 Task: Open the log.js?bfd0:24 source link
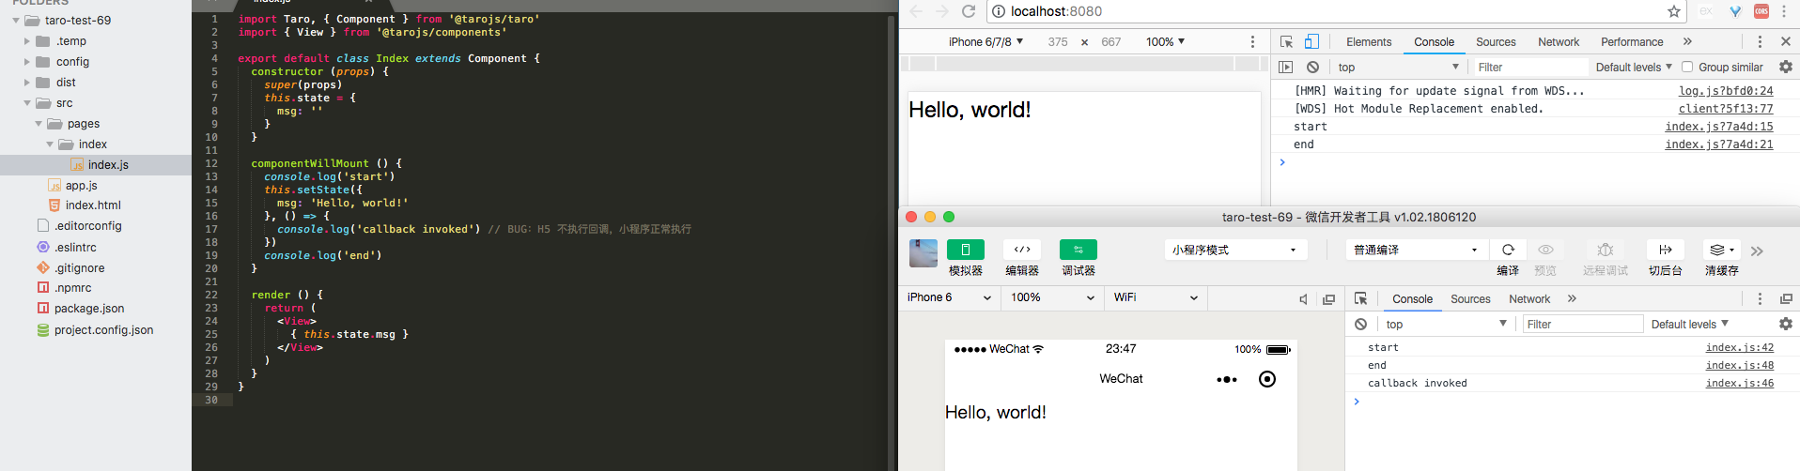[x=1726, y=91]
